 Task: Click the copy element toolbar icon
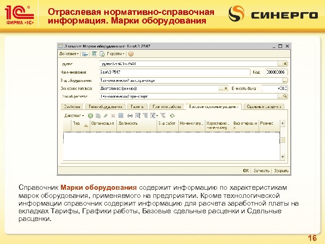point(102,54)
